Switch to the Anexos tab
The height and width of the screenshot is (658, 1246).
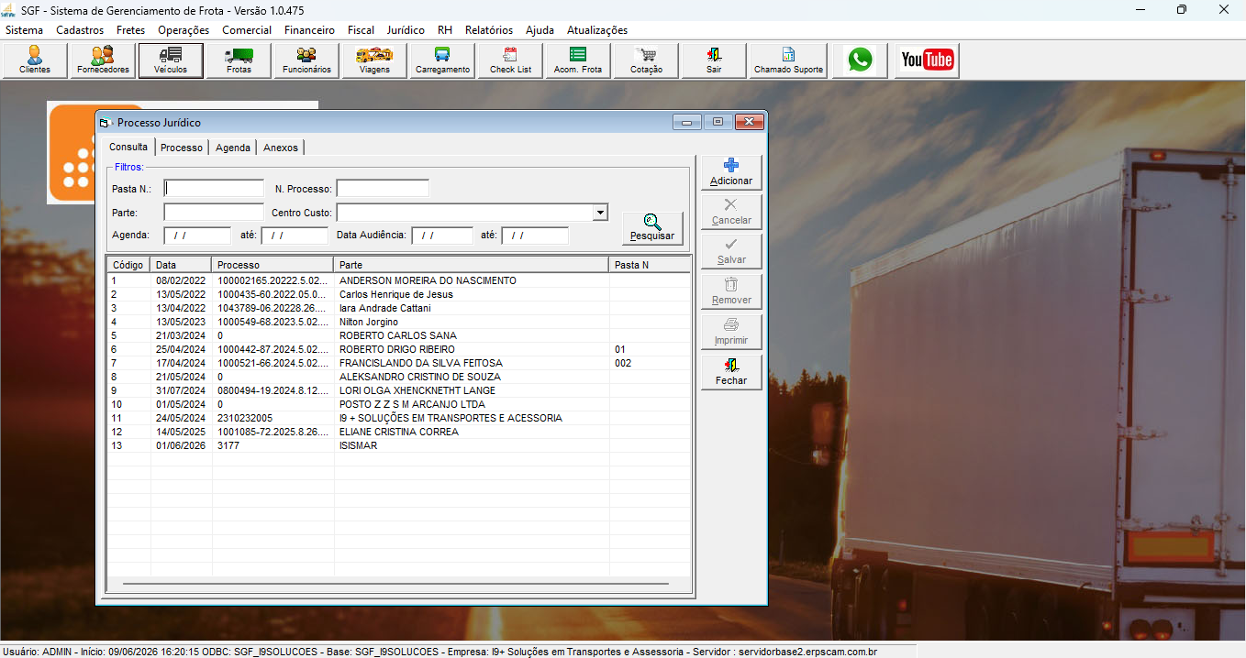click(x=281, y=148)
